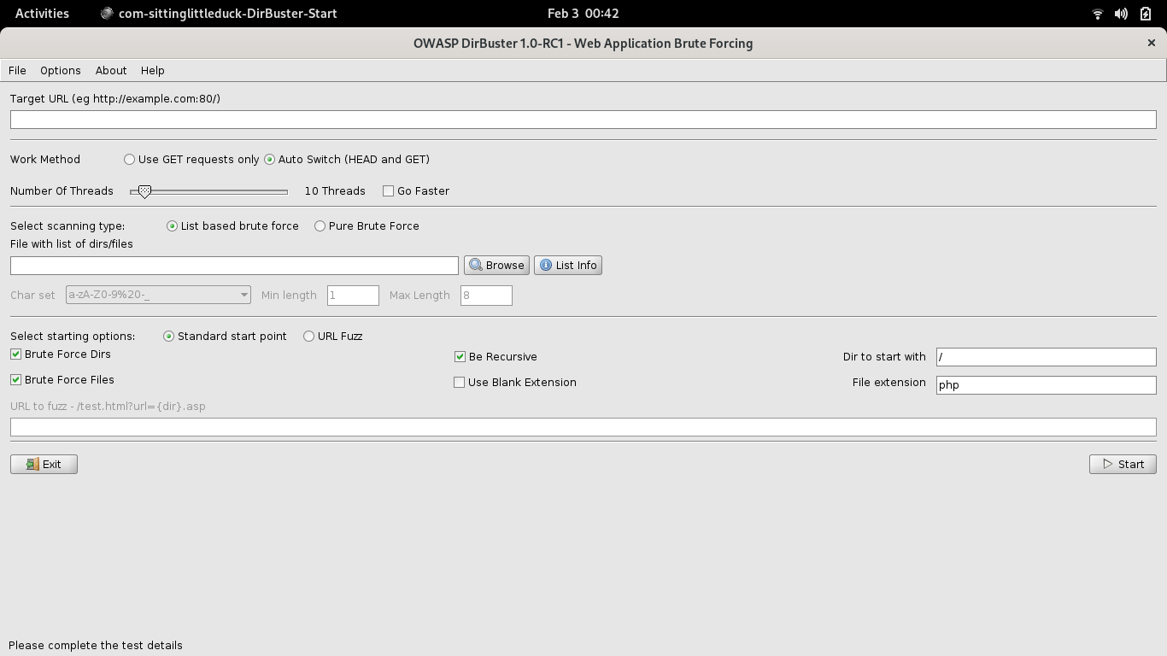Image resolution: width=1167 pixels, height=656 pixels.
Task: Open the Char set dropdown
Action: click(158, 296)
